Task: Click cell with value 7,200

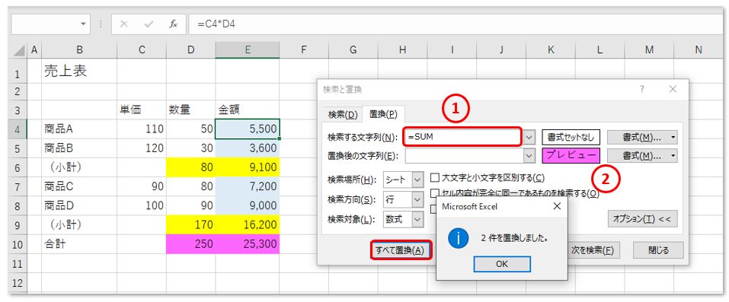Action: click(x=248, y=186)
